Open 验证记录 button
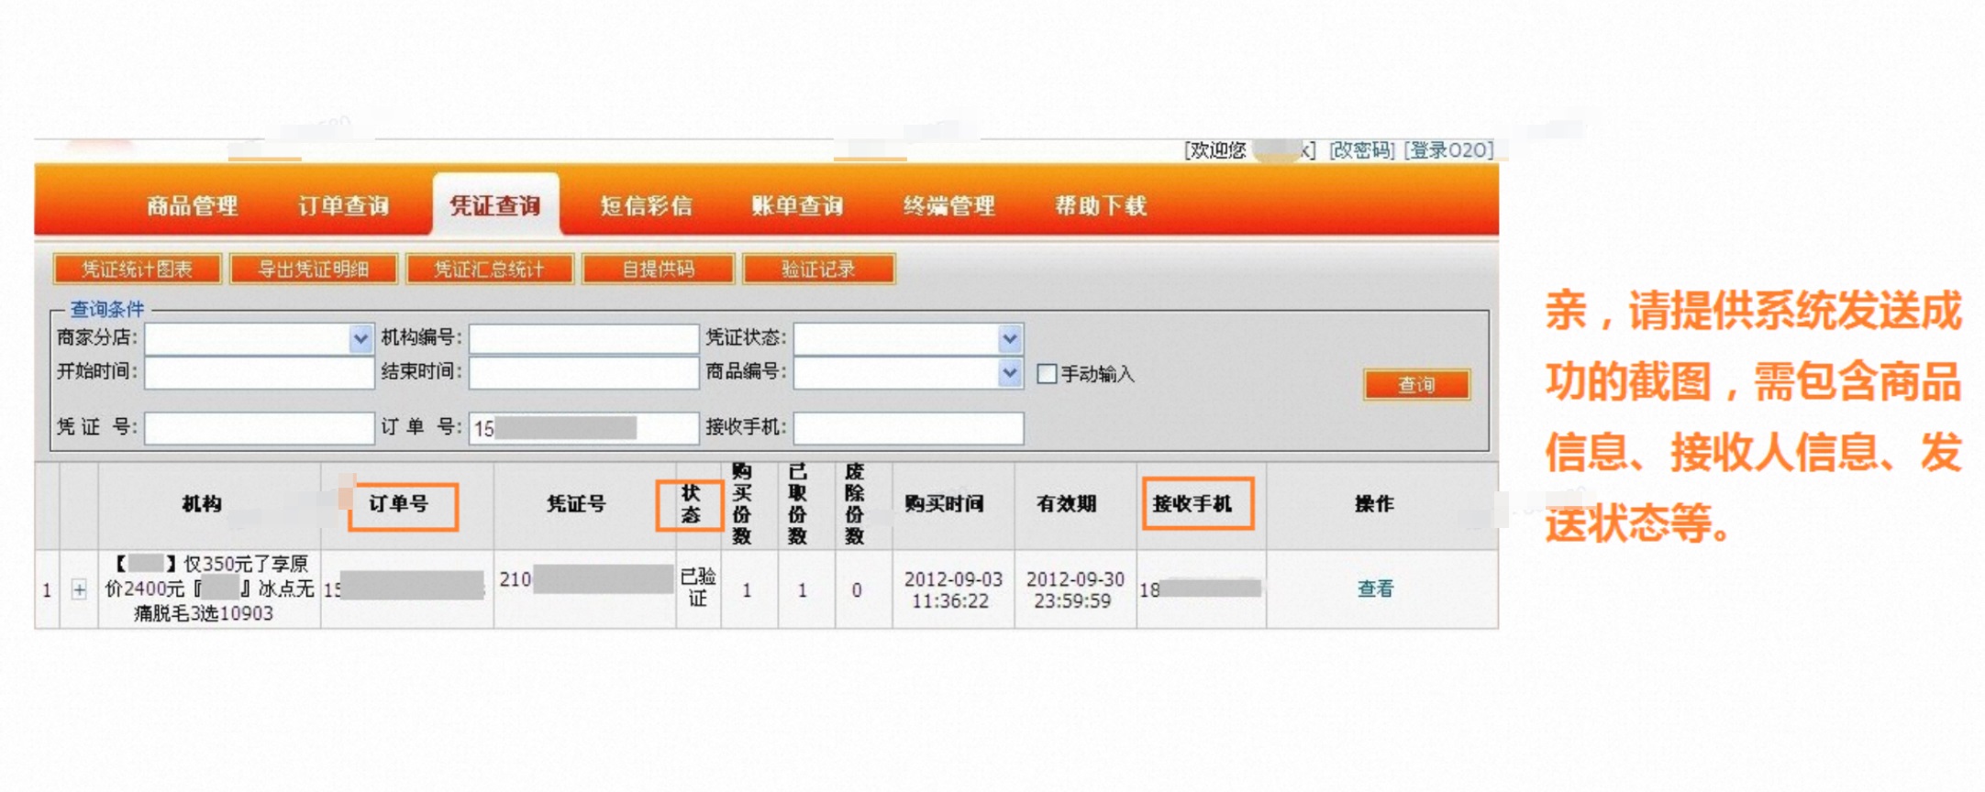The image size is (1985, 792). pyautogui.click(x=818, y=269)
